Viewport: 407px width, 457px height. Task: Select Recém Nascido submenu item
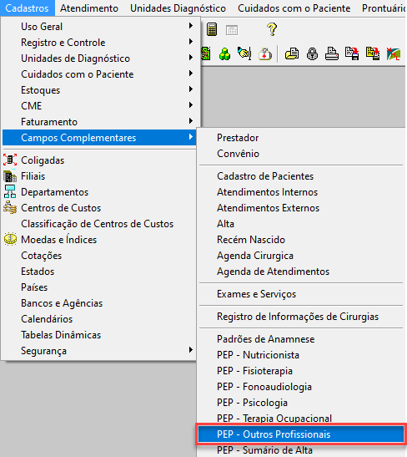click(301, 240)
